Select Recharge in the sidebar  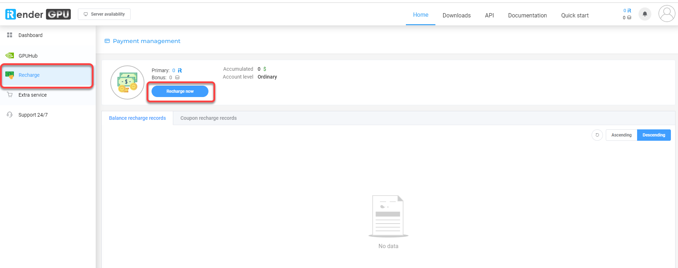point(29,75)
